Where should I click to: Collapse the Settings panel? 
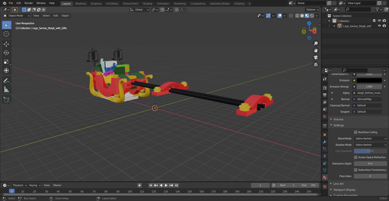tap(339, 125)
